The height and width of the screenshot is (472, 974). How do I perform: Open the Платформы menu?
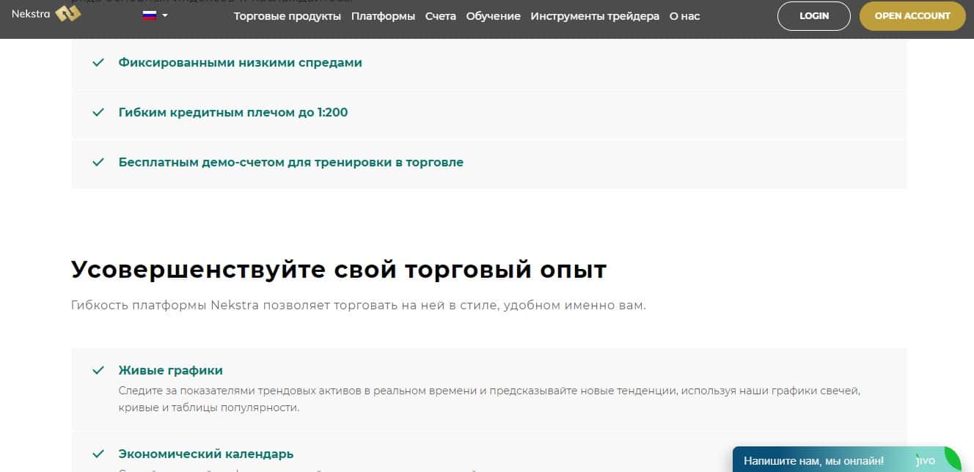pos(383,16)
